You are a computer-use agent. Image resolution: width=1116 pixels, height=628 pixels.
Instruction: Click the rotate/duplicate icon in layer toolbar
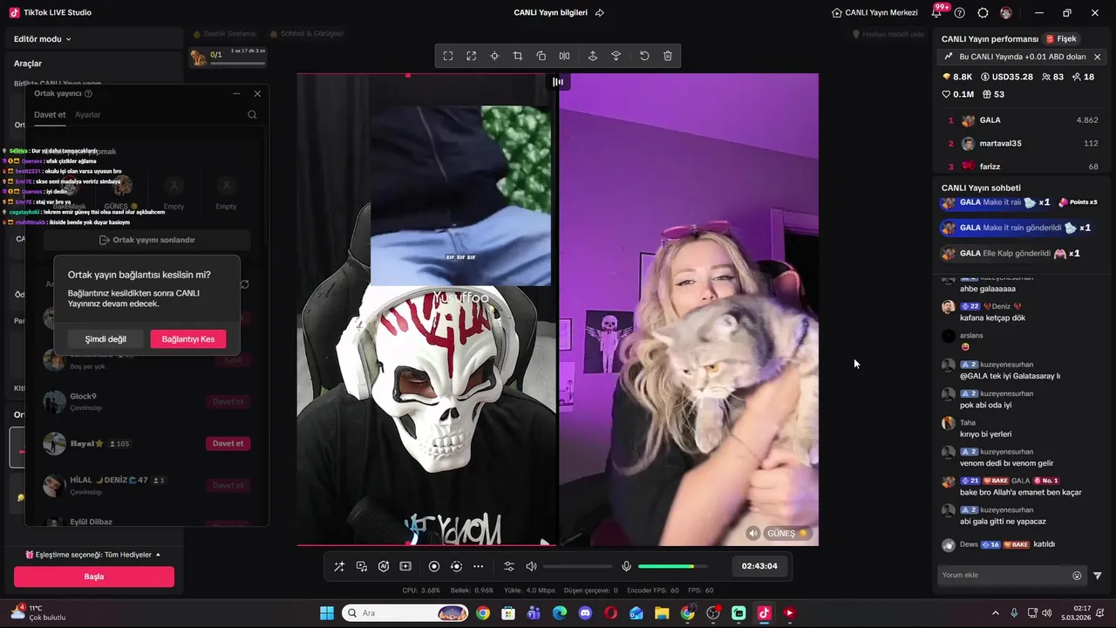coord(541,56)
